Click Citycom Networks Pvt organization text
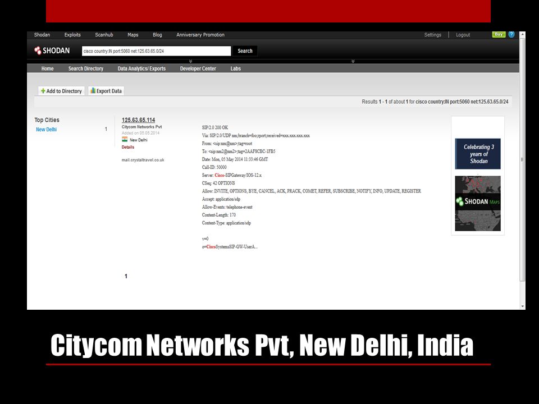The height and width of the screenshot is (404, 539). point(141,127)
